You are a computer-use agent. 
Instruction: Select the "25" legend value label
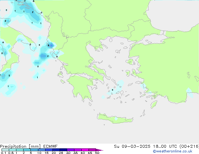[x=61, y=153]
